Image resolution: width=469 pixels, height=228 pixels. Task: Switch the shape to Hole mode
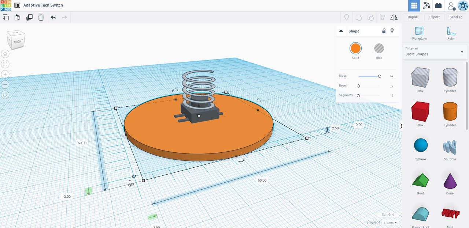coord(379,48)
